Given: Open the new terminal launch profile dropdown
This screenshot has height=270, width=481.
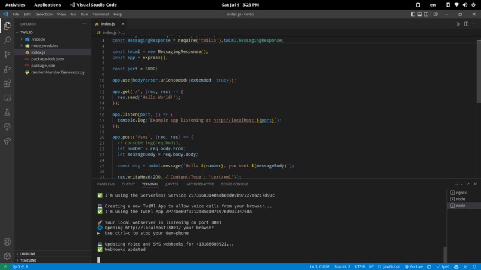Looking at the screenshot, I should (x=462, y=184).
